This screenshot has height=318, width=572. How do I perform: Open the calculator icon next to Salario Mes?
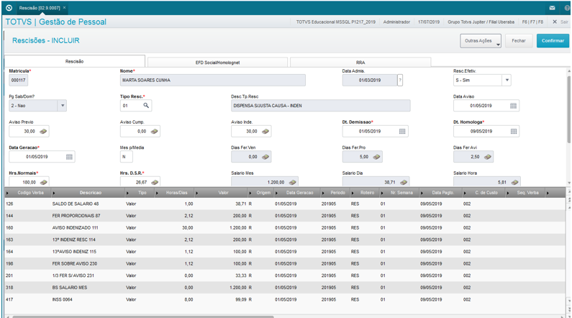tap(293, 182)
